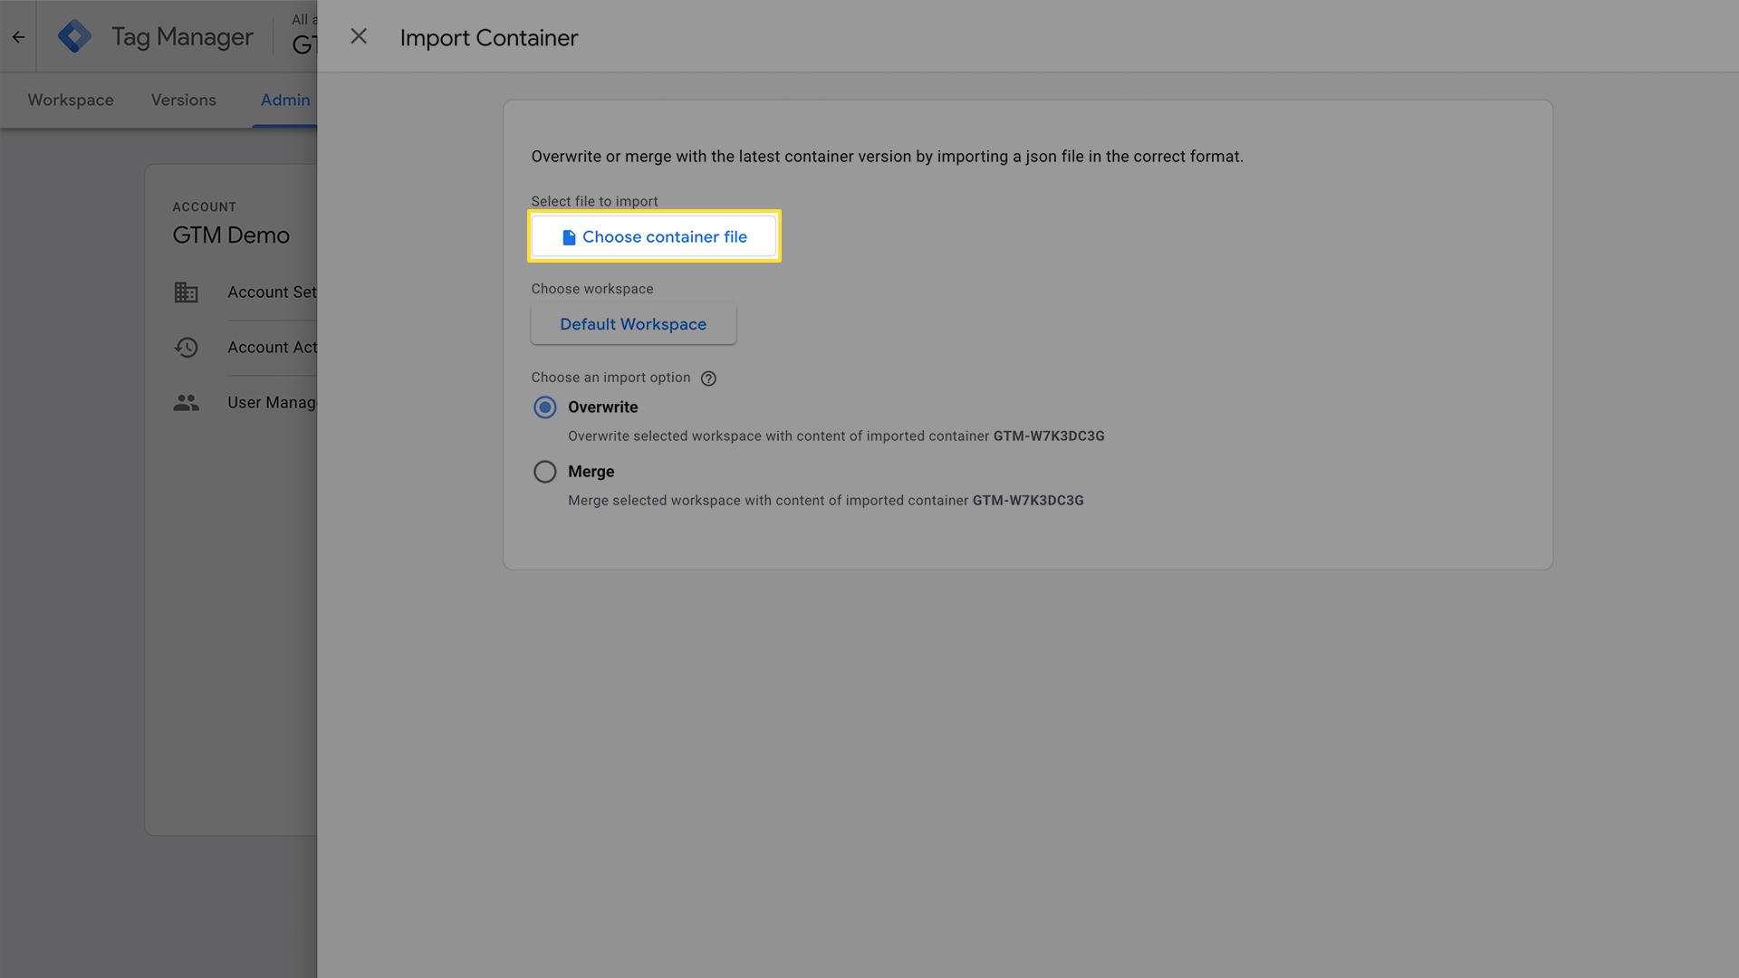This screenshot has height=978, width=1739.
Task: Click the ACCOUNT panel header label
Action: pyautogui.click(x=204, y=206)
